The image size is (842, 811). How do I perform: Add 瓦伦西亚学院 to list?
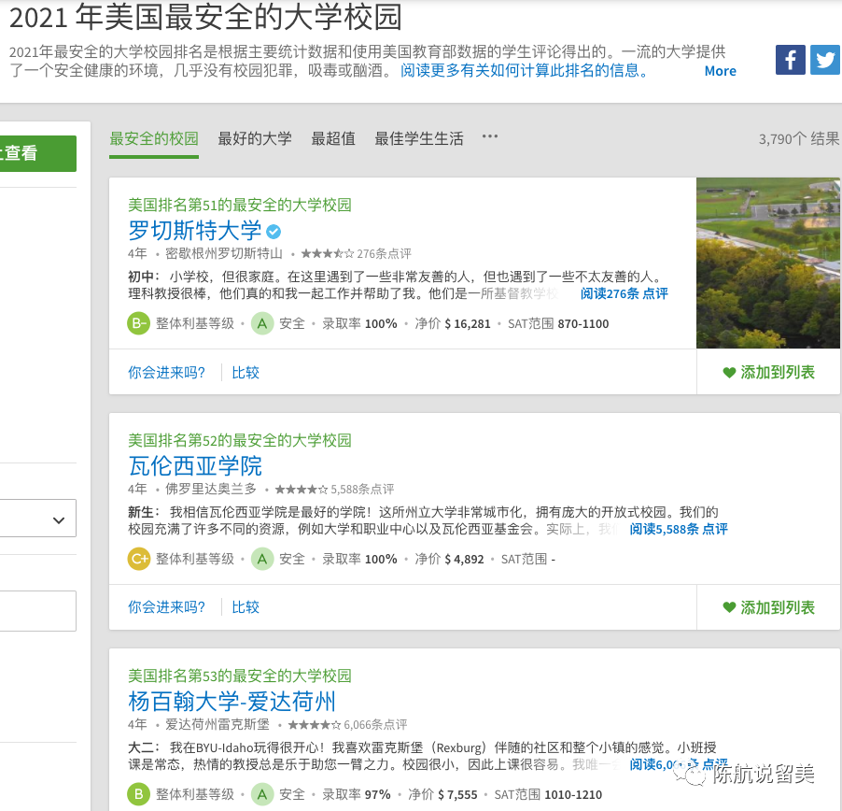pos(768,607)
